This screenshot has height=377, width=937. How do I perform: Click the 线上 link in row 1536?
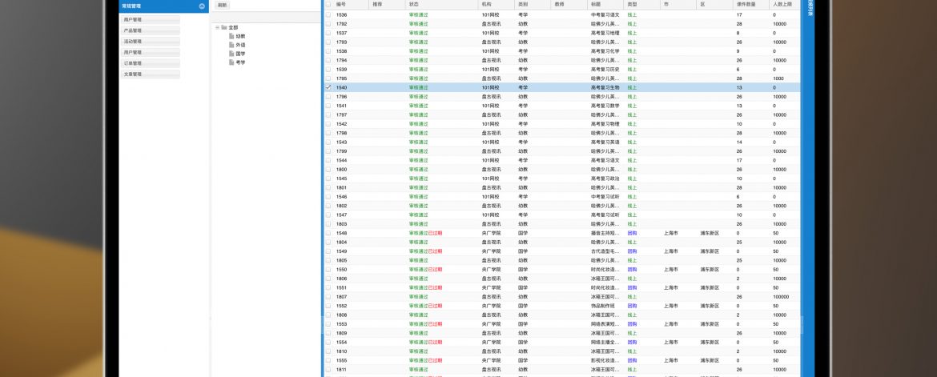pos(632,14)
